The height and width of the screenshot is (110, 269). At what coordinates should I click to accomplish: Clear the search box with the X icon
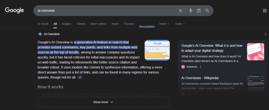180,11
